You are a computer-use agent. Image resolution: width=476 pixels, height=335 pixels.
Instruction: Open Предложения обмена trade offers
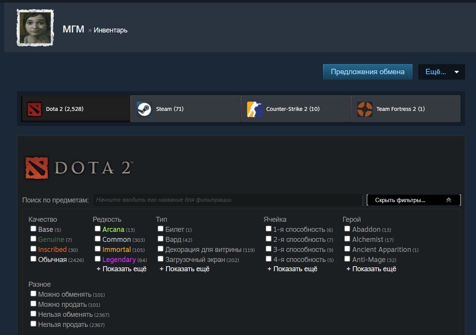coord(368,72)
